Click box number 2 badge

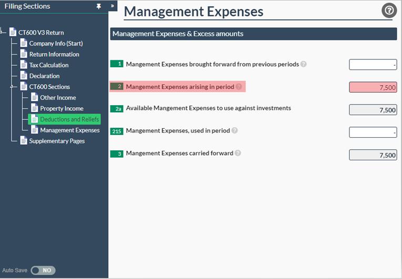(117, 86)
